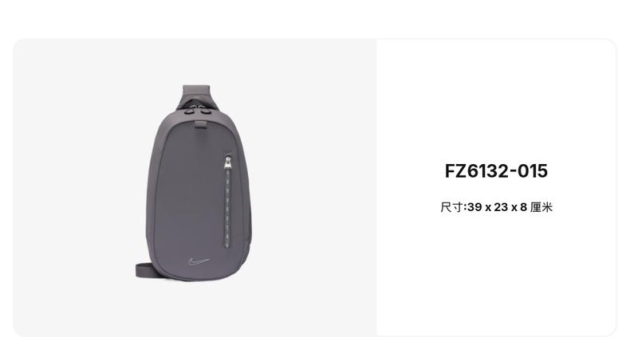The width and height of the screenshot is (630, 337).
Task: Open the gray sling bag product image
Action: coord(196,183)
